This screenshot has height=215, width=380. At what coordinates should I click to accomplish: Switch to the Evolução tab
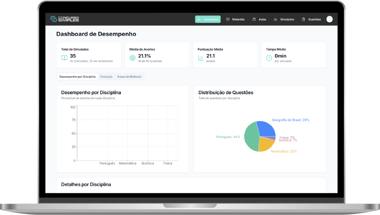point(106,77)
